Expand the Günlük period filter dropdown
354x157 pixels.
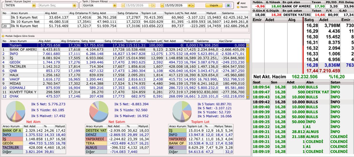click(x=115, y=6)
